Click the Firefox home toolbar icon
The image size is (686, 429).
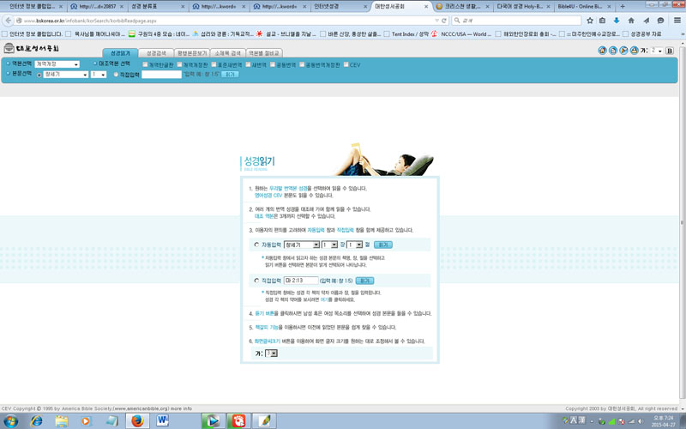(631, 20)
